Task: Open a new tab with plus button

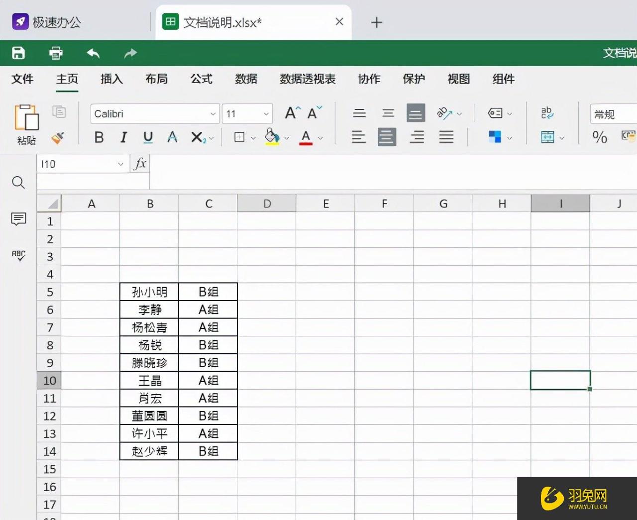Action: (377, 22)
